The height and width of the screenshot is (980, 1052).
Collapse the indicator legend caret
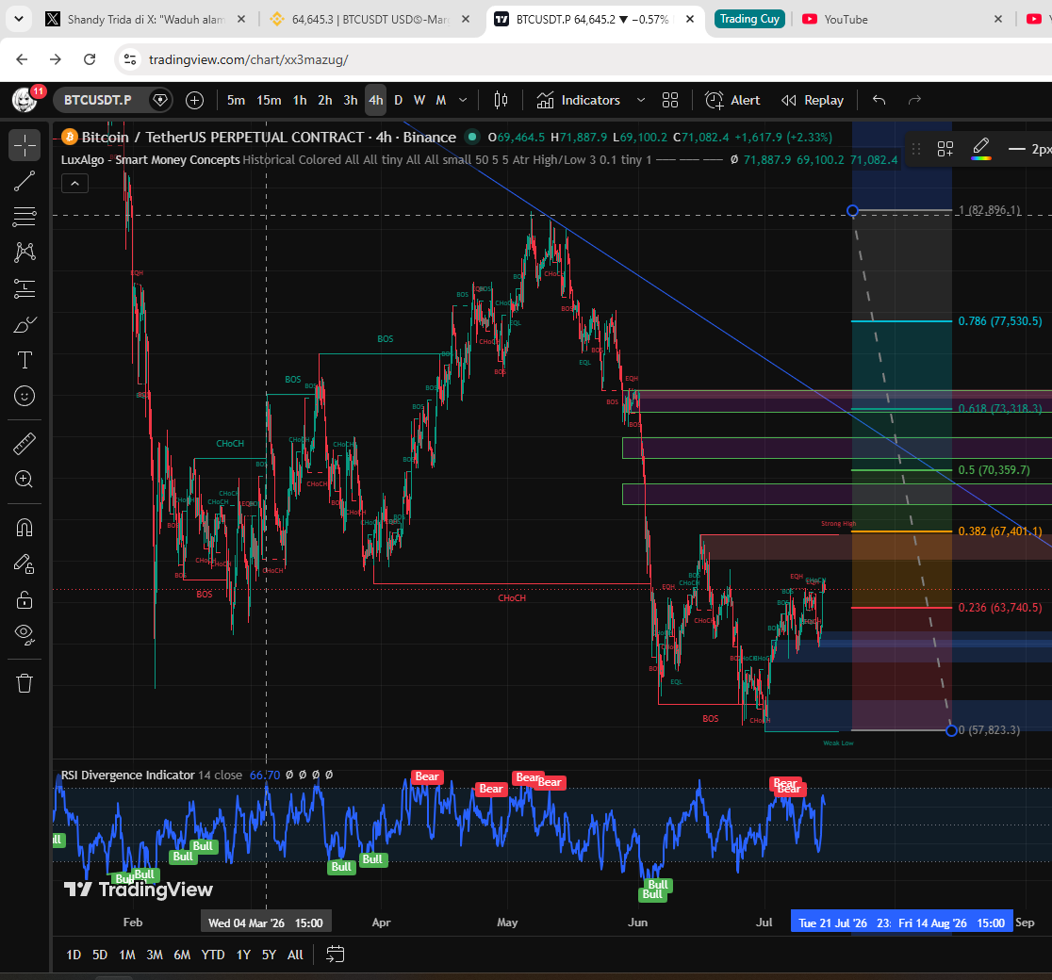(75, 183)
